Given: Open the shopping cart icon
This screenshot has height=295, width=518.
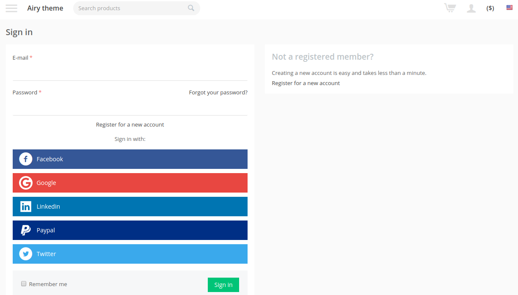Looking at the screenshot, I should (x=450, y=8).
